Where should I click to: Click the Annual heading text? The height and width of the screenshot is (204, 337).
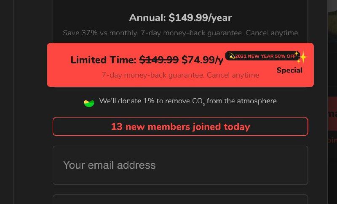[147, 18]
